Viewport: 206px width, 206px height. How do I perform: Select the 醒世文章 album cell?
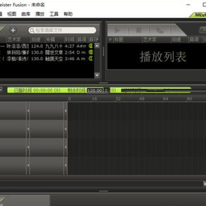[54, 52]
